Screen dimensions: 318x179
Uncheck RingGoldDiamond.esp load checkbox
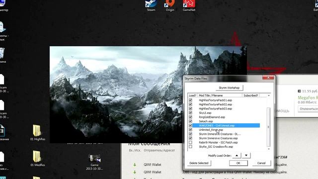click(x=190, y=117)
